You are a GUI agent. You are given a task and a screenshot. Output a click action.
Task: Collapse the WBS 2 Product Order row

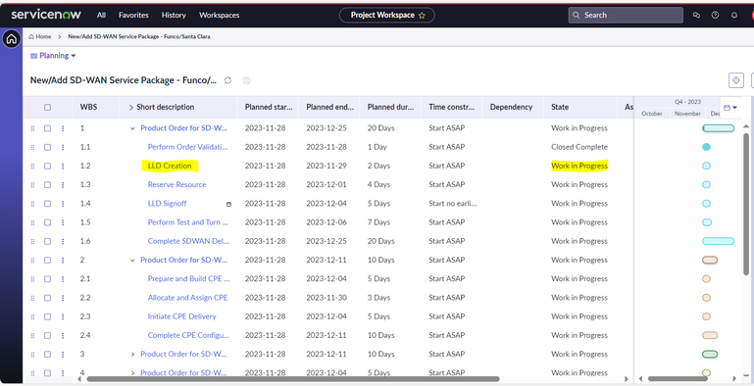[x=132, y=260]
